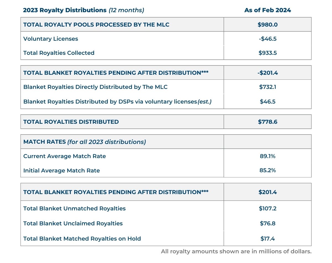
Task: Click the As of Feb 2024 header
Action: coord(267,10)
